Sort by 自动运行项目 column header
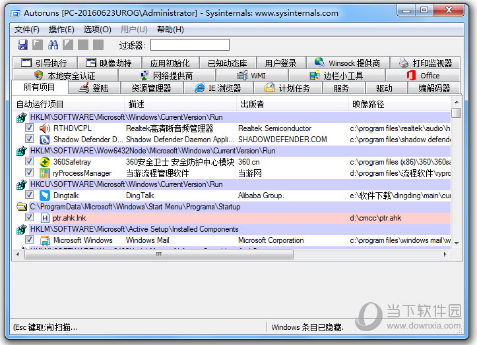The height and width of the screenshot is (345, 477). click(x=69, y=104)
